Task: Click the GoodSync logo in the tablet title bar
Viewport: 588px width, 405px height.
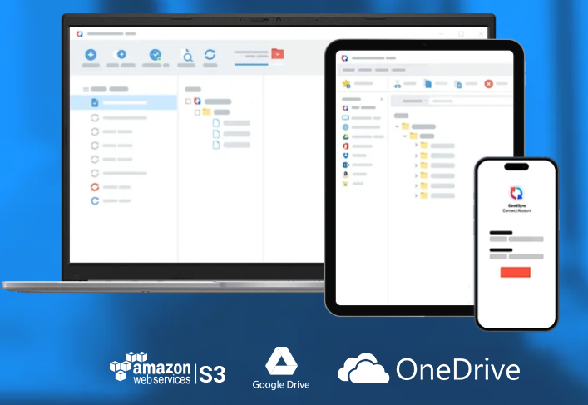Action: coord(344,58)
